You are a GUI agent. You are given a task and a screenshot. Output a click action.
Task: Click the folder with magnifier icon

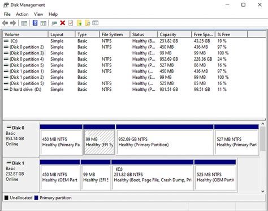[88, 23]
